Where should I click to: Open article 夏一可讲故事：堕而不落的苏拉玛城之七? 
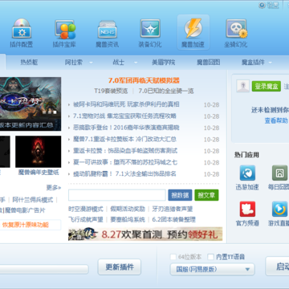coord(125,162)
